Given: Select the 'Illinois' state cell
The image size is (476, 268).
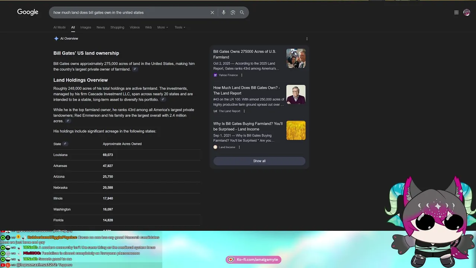Looking at the screenshot, I should [x=58, y=198].
